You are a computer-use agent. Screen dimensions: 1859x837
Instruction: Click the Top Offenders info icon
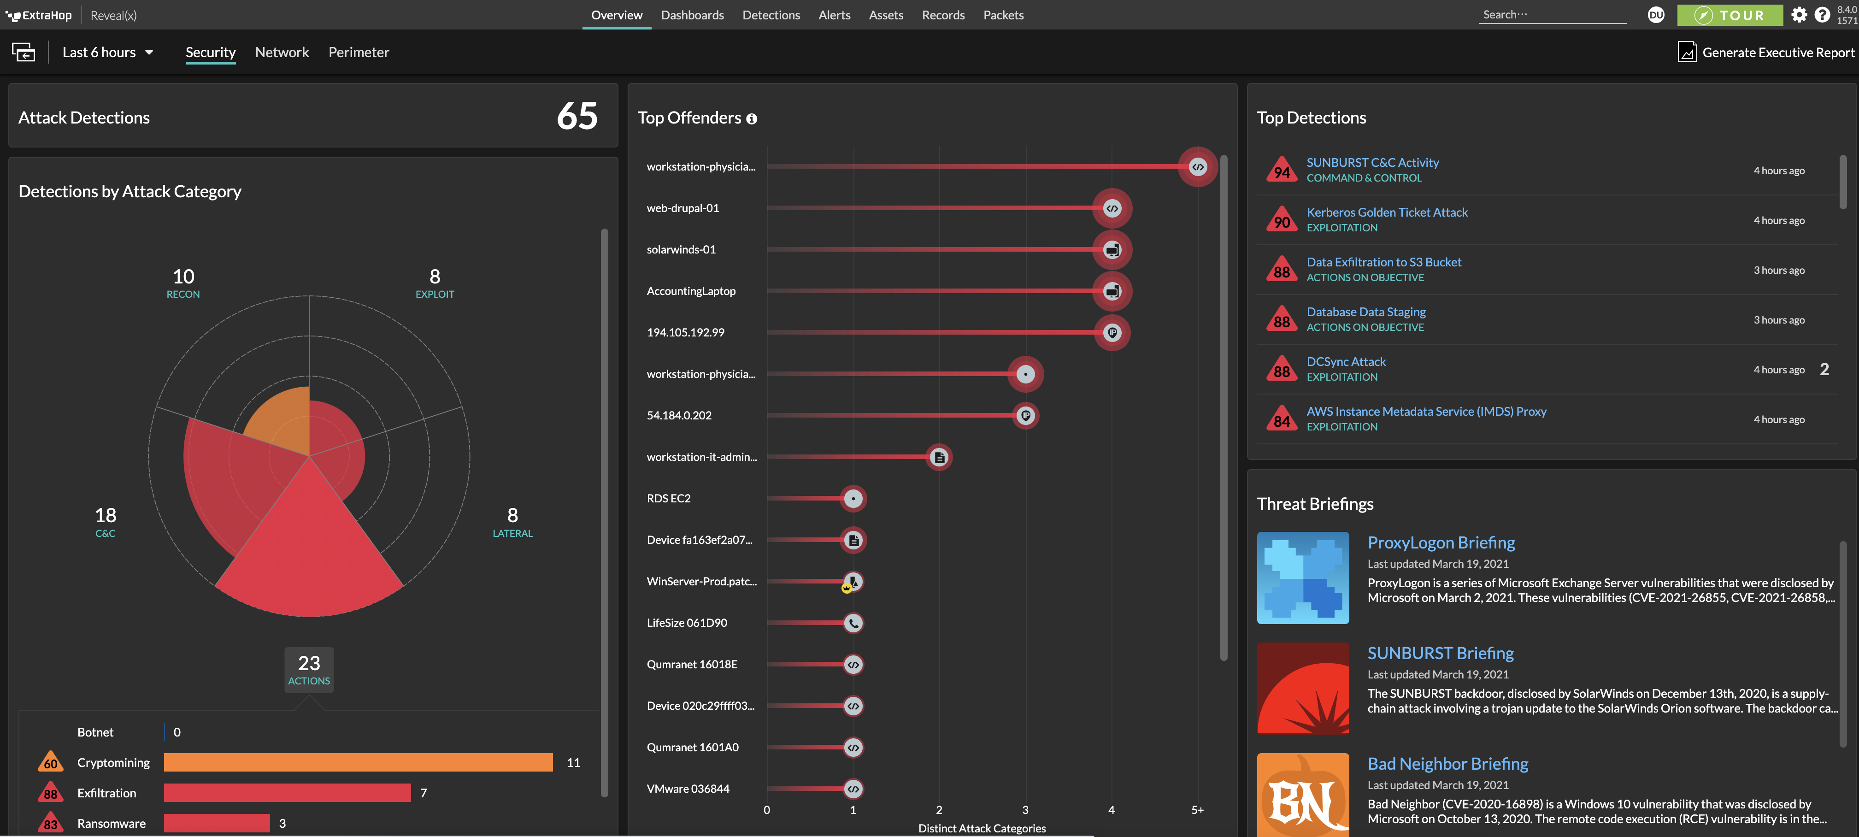[x=752, y=119]
